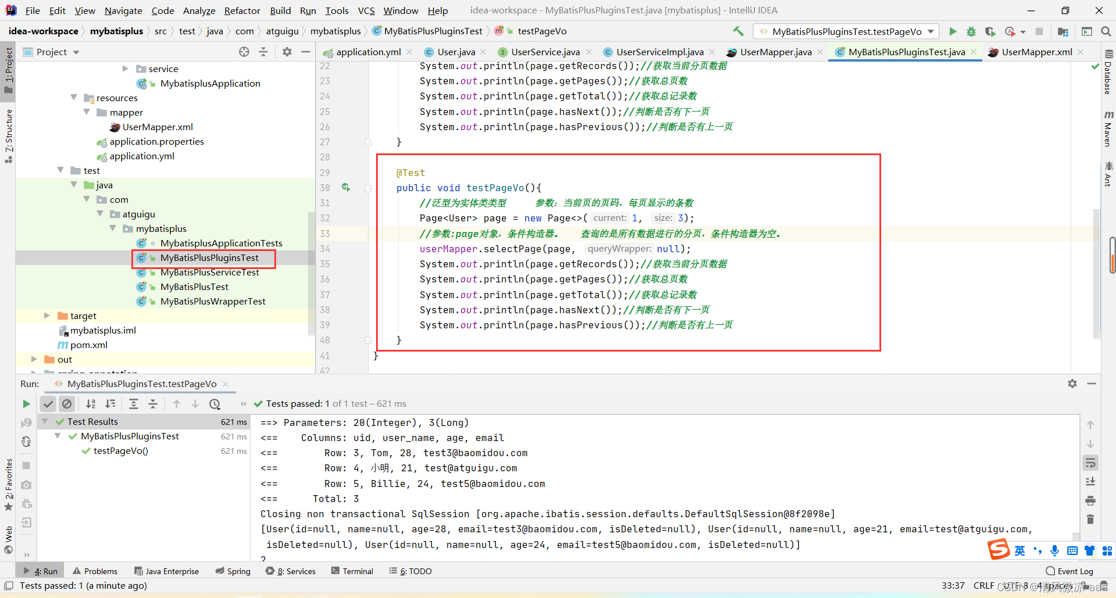Screen dimensions: 1116x598
Task: Collapse MyBatisPlusPluginsTest node in test results
Action: point(58,436)
